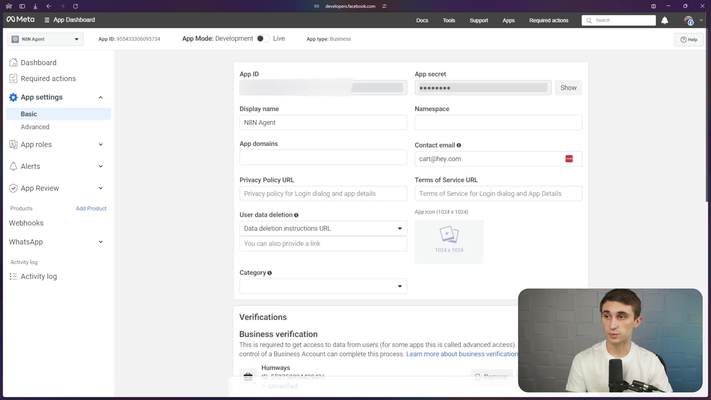Click the Terms of Service URL field
The image size is (711, 400).
(498, 194)
